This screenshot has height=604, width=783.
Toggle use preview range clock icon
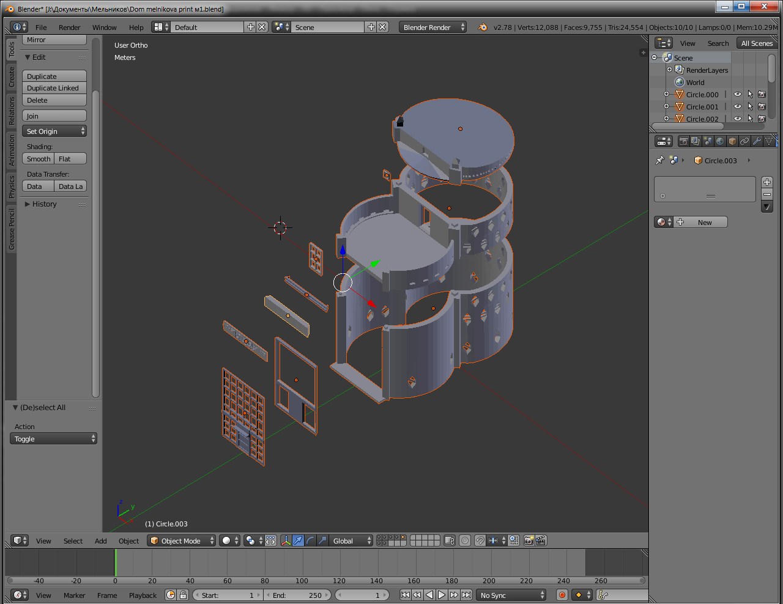click(x=171, y=595)
